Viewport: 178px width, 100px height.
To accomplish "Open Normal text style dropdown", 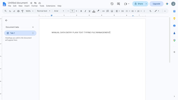I will click(x=43, y=11).
